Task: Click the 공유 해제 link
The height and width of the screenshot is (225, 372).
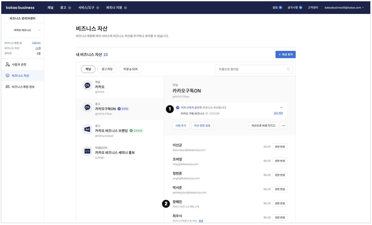Action: click(278, 113)
